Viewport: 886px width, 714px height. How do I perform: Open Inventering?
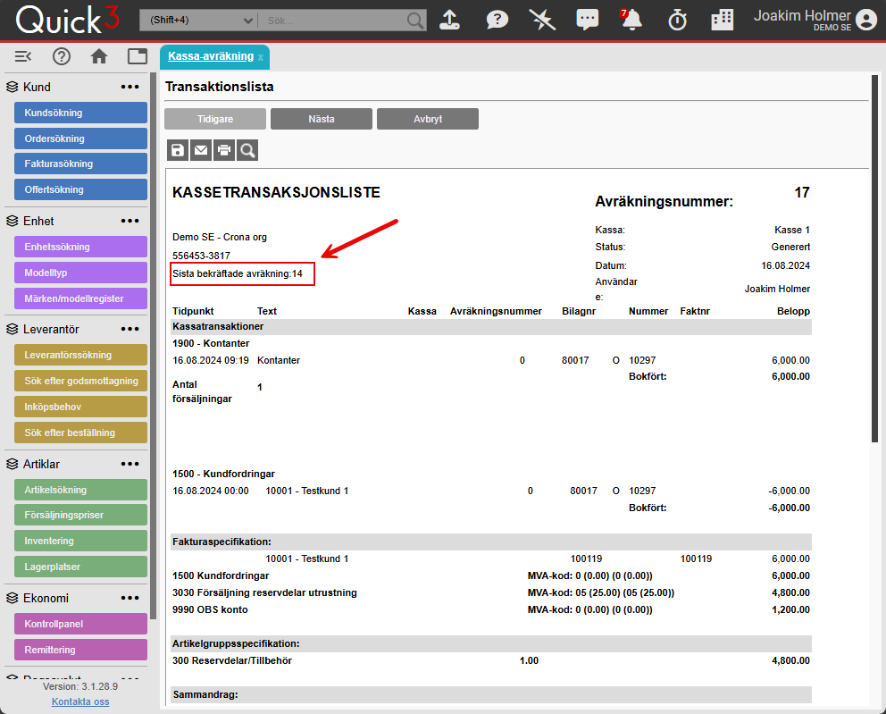click(x=80, y=541)
